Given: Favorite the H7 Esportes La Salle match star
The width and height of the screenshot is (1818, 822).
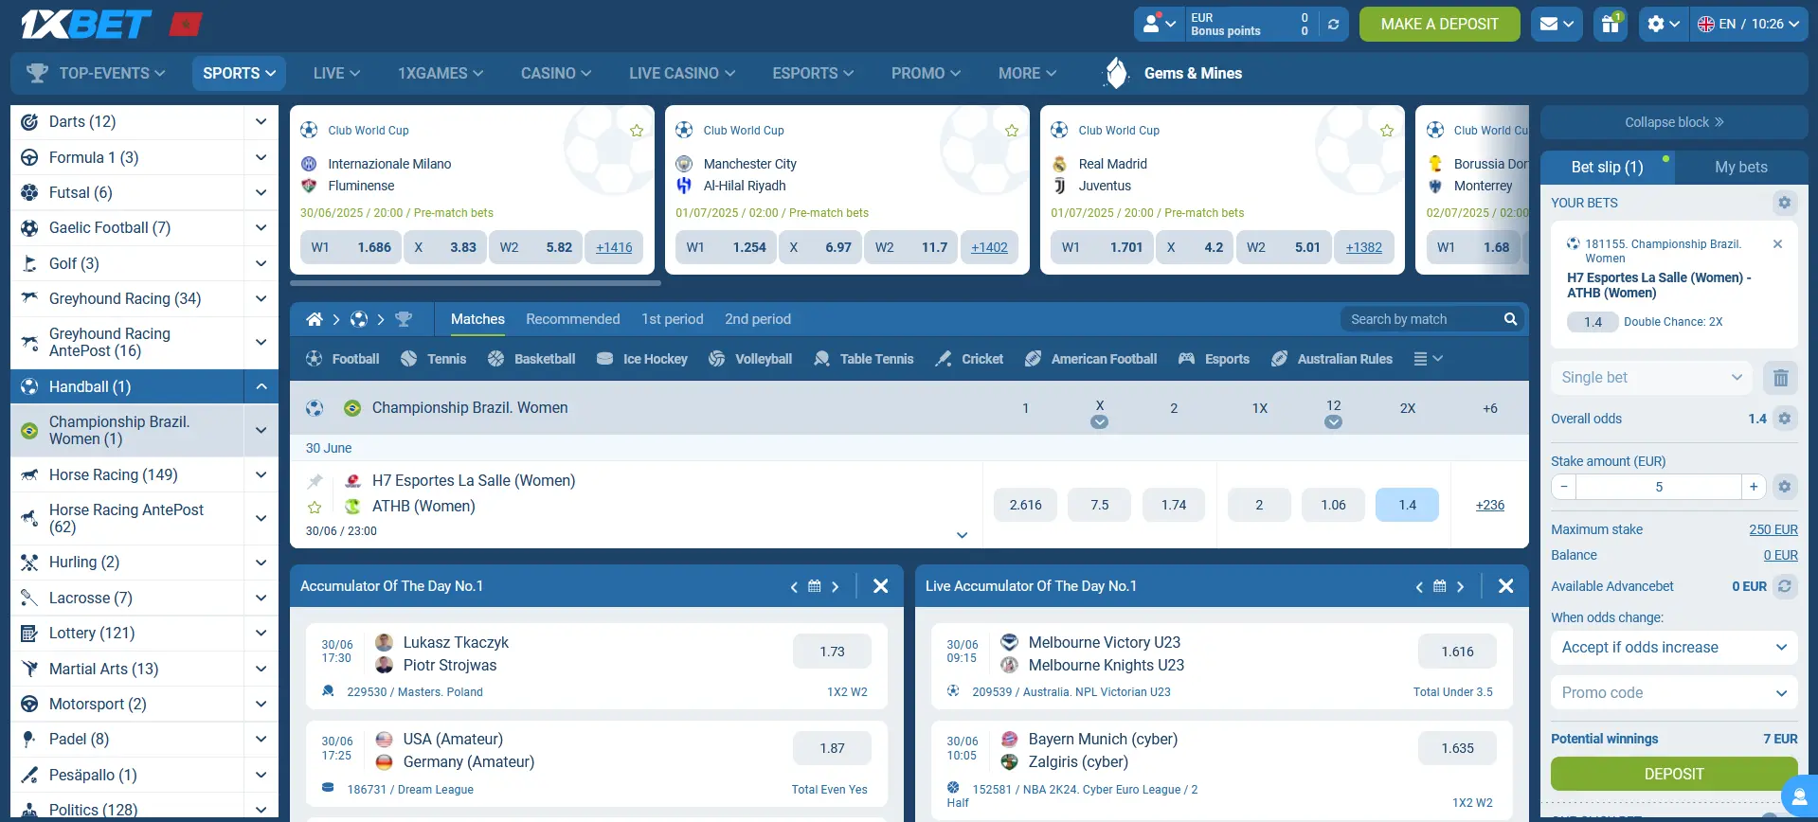Looking at the screenshot, I should pyautogui.click(x=315, y=508).
